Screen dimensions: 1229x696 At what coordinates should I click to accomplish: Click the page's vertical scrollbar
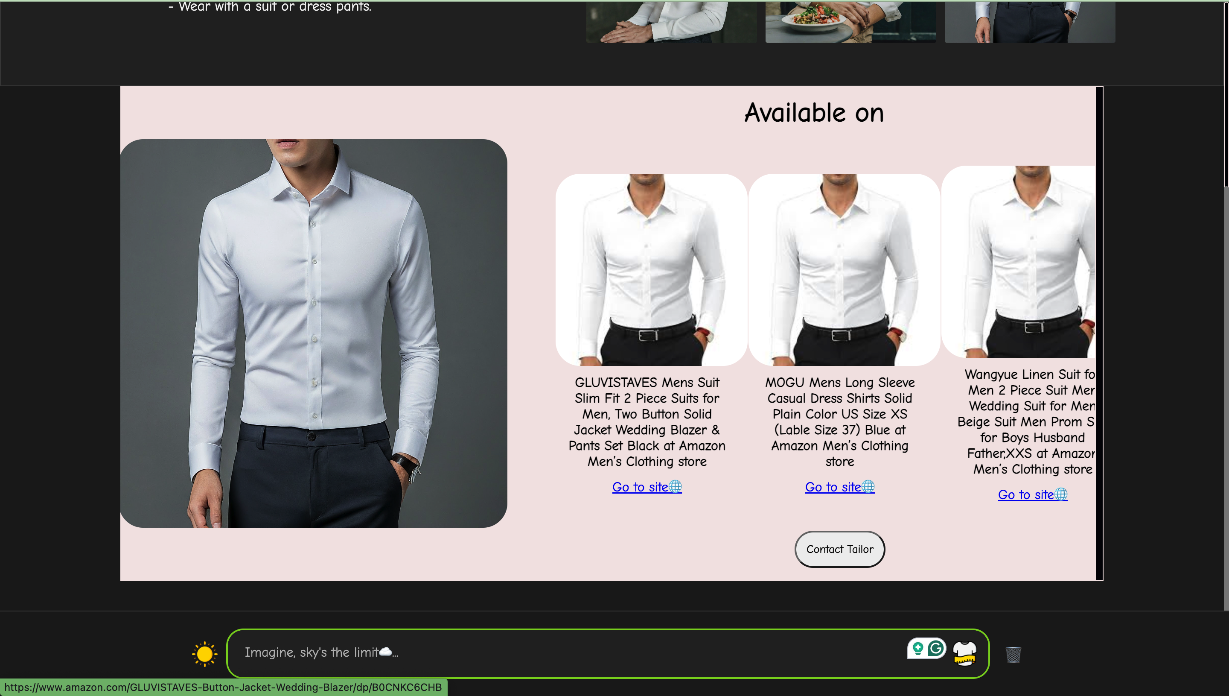tap(1226, 96)
